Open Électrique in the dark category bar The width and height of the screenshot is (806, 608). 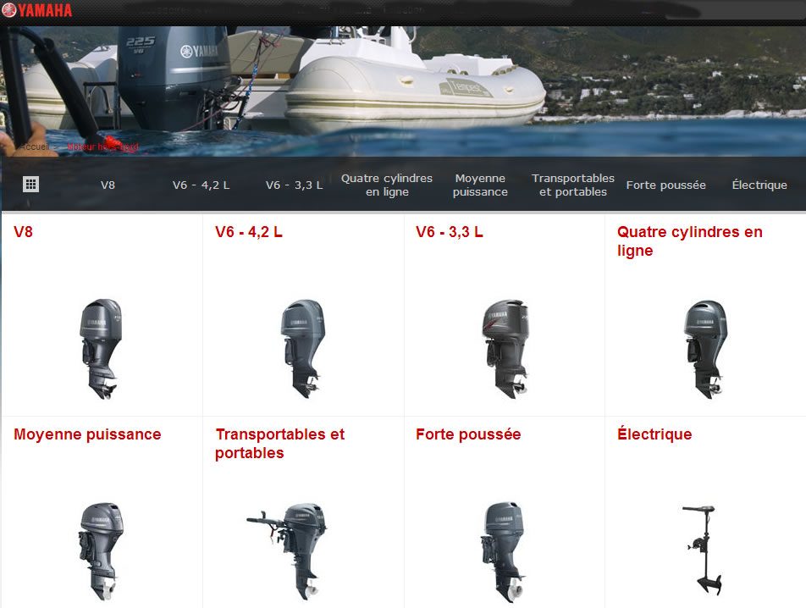[759, 185]
